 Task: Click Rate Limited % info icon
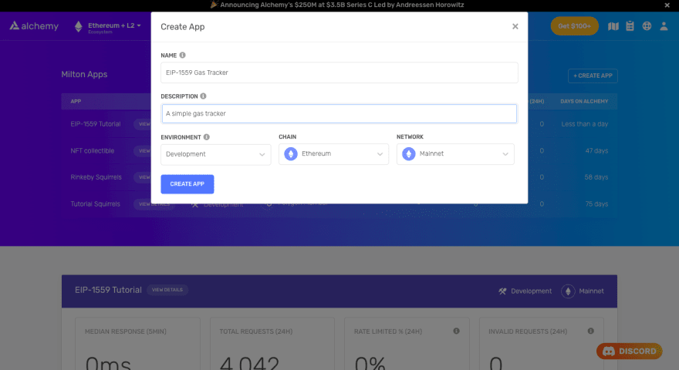[457, 331]
